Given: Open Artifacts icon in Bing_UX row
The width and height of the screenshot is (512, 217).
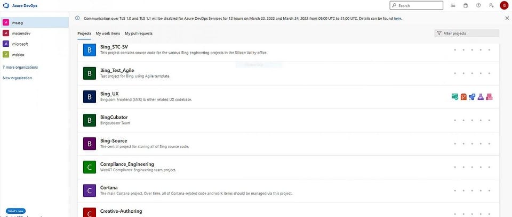Looking at the screenshot, I should tap(489, 97).
